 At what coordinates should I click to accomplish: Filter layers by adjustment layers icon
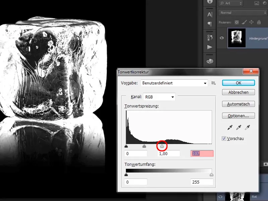pos(265,3)
